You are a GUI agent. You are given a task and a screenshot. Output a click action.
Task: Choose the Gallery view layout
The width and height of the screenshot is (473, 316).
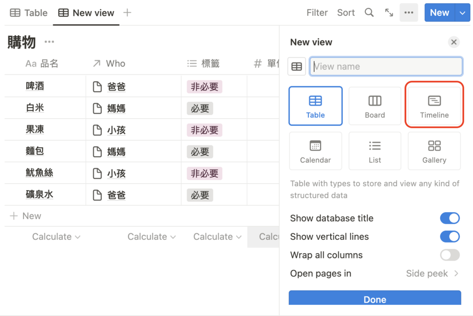pos(434,151)
